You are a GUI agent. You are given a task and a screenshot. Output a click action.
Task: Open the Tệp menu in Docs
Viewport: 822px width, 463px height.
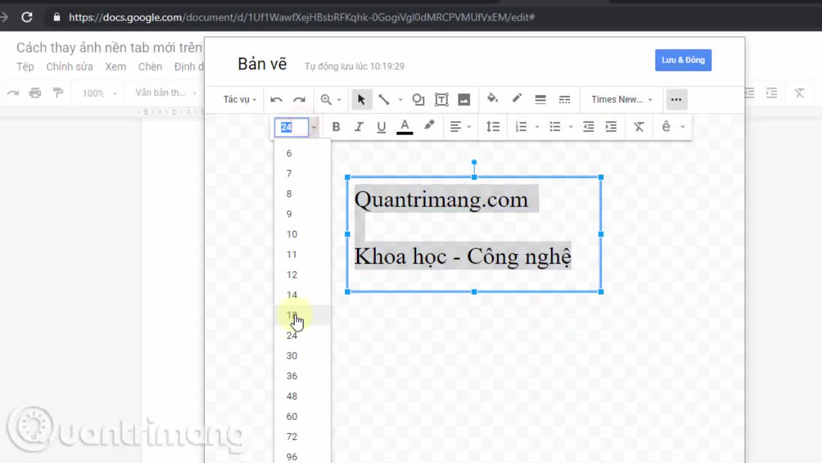pos(25,67)
